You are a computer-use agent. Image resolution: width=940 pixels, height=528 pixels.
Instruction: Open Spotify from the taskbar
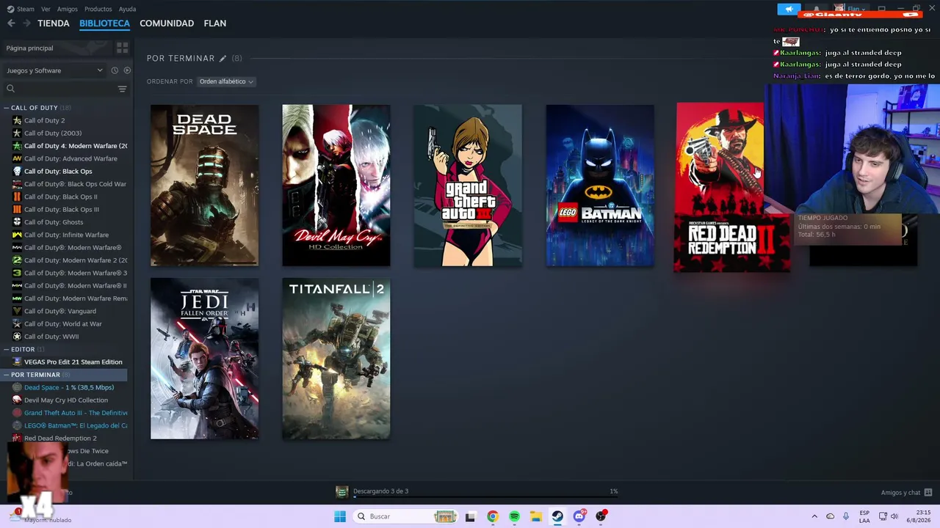point(514,516)
